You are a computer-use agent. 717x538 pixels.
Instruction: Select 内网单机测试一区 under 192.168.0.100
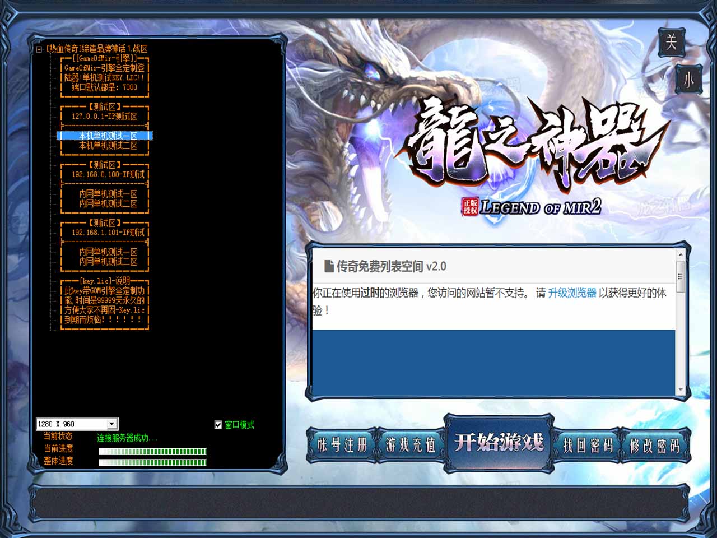point(105,194)
